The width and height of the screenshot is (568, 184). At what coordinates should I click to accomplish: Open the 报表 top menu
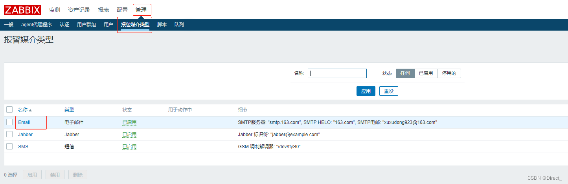coord(103,10)
